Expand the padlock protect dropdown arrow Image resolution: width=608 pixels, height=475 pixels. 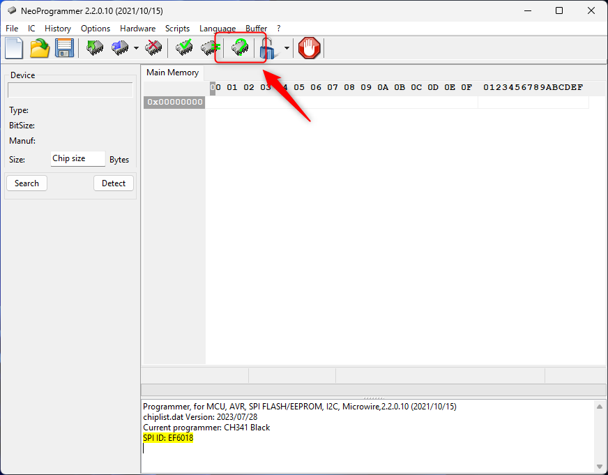[x=287, y=49]
